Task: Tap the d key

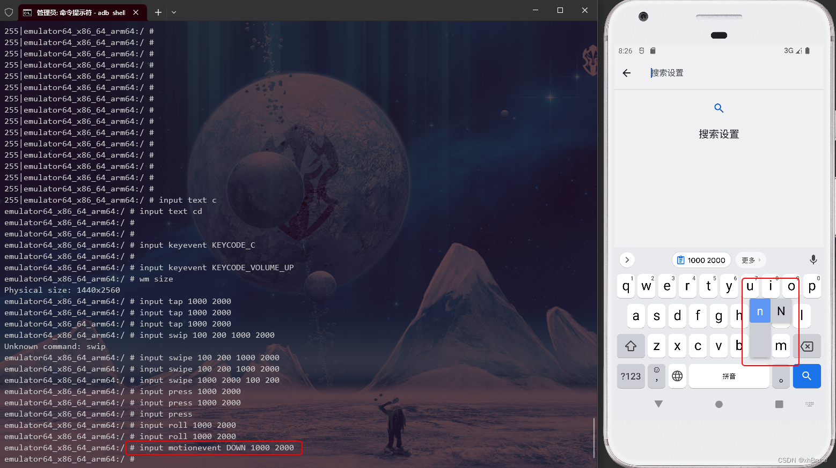Action: click(678, 316)
